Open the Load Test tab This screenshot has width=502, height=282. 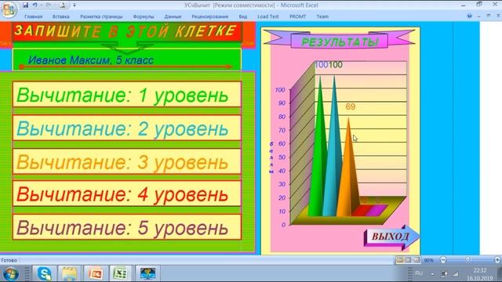268,16
